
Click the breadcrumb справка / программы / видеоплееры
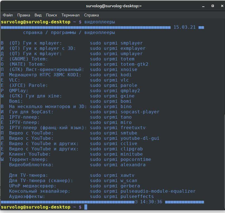click(x=69, y=33)
